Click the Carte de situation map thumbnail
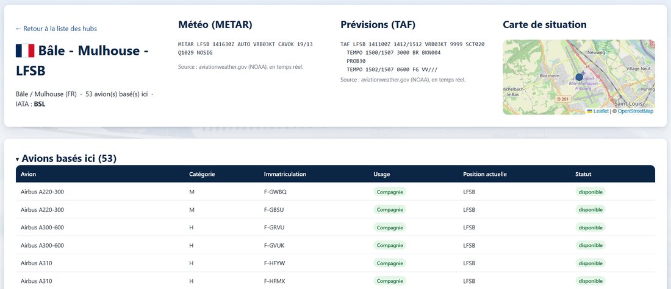This screenshot has height=289, width=671. point(578,77)
